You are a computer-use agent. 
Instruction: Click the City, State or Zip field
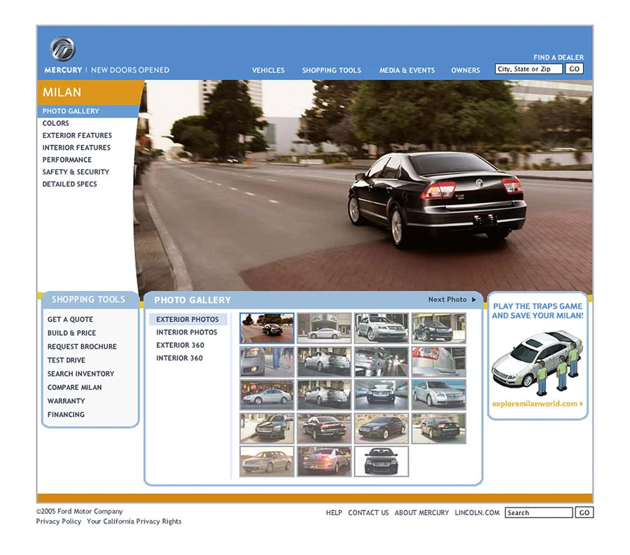click(528, 69)
